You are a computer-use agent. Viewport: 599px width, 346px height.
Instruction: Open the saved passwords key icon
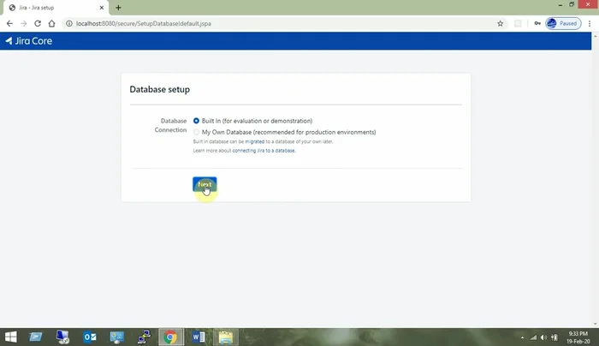coord(537,24)
